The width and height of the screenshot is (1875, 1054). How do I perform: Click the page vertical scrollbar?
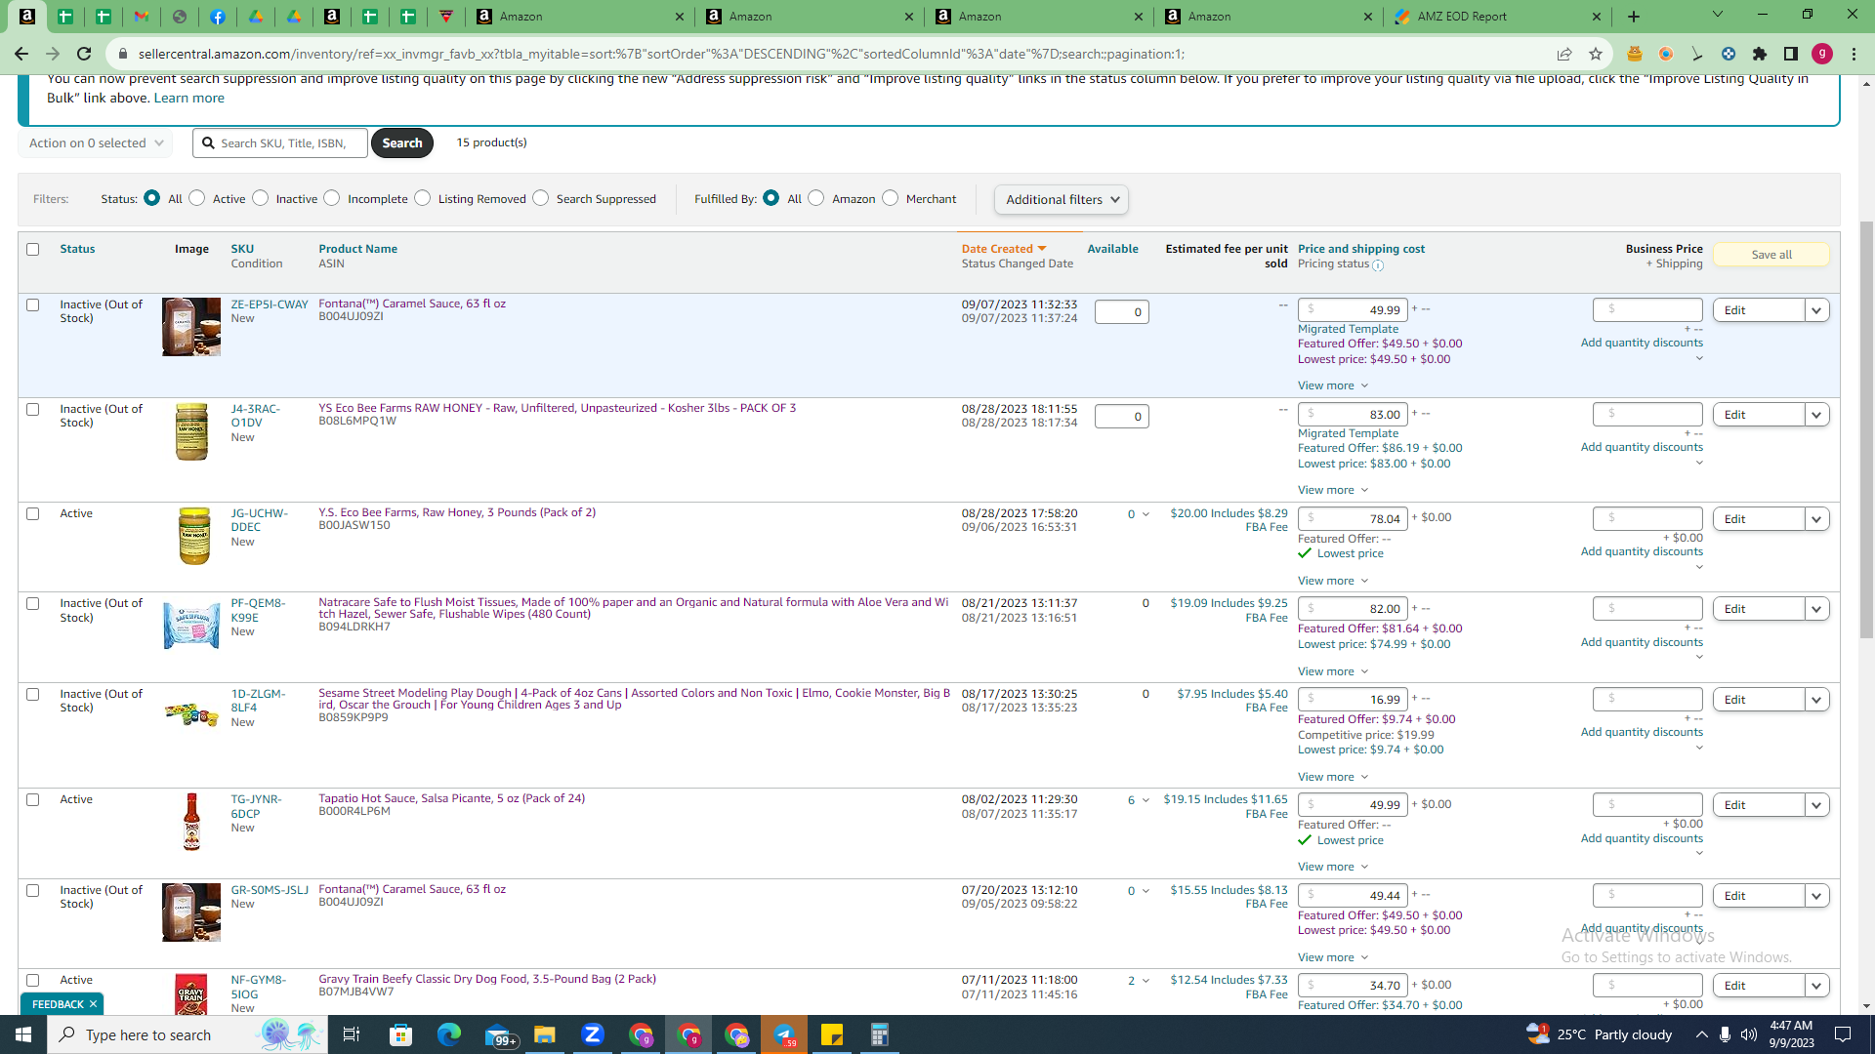click(1866, 429)
